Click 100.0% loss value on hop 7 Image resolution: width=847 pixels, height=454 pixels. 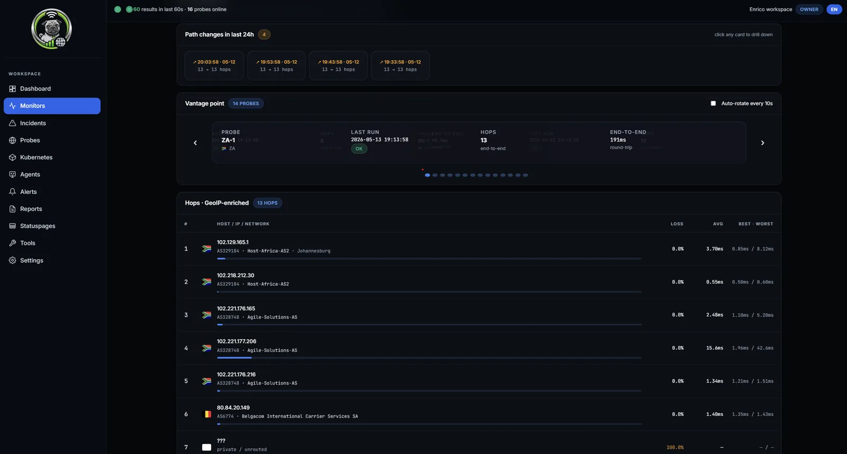tap(675, 448)
